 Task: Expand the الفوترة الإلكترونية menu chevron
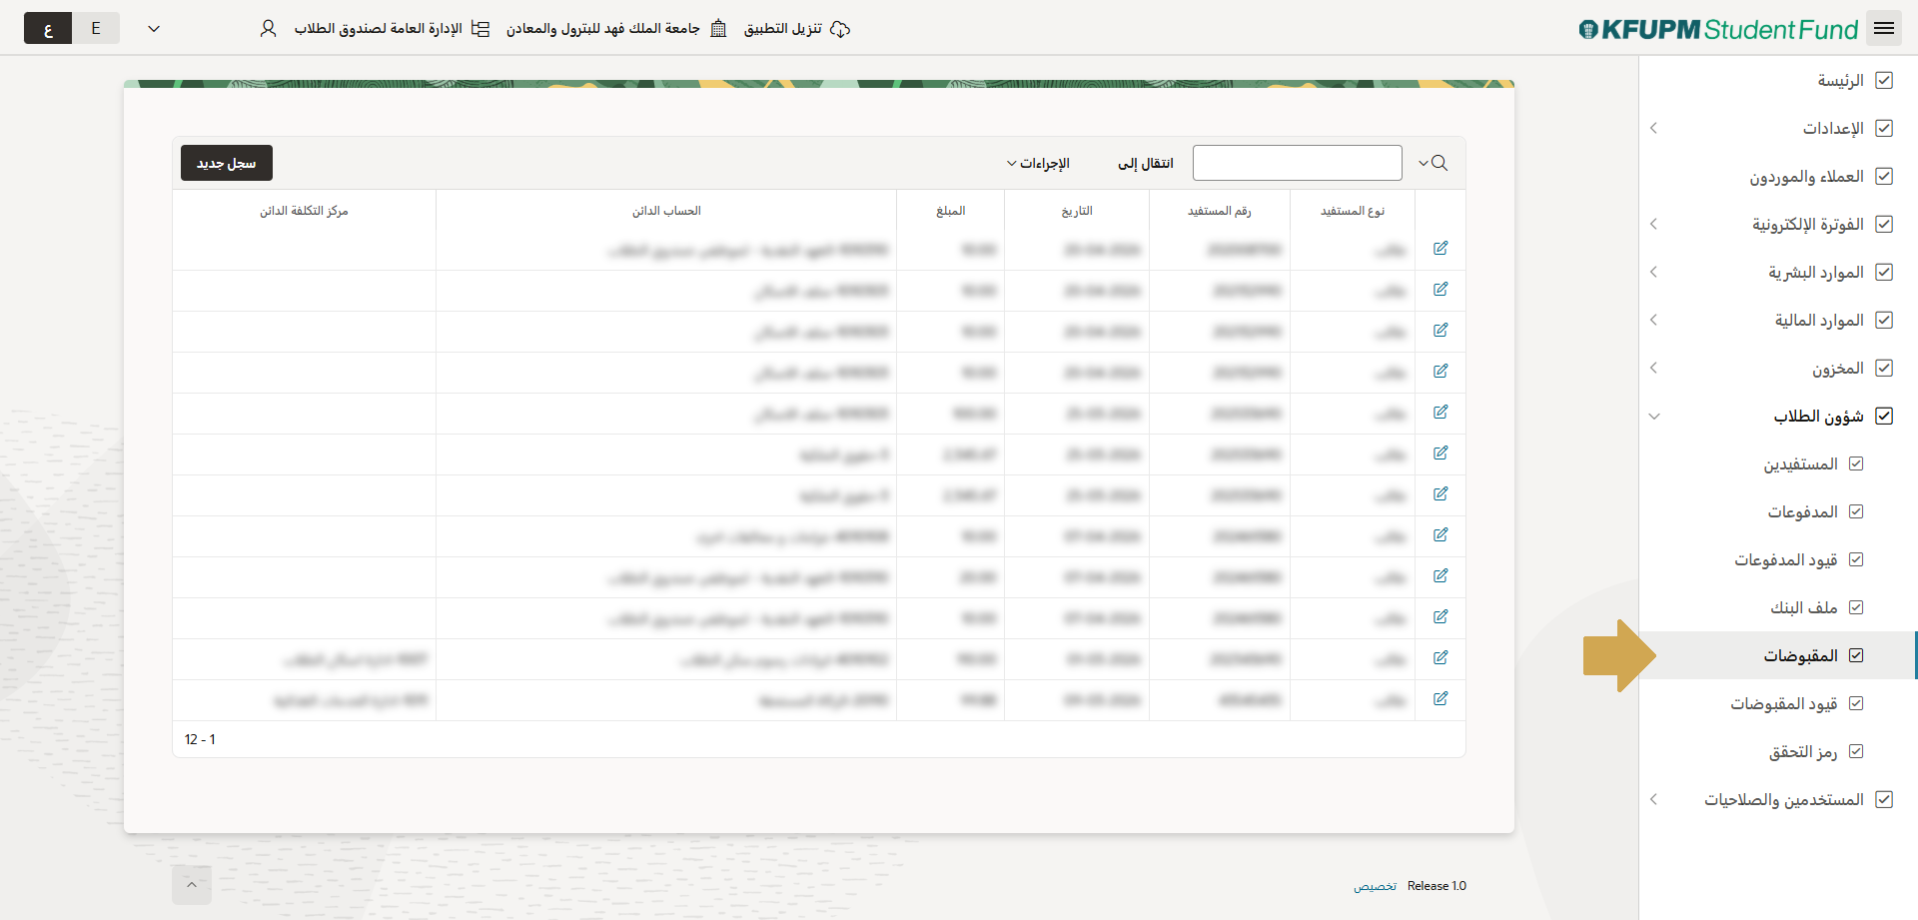pos(1654,224)
